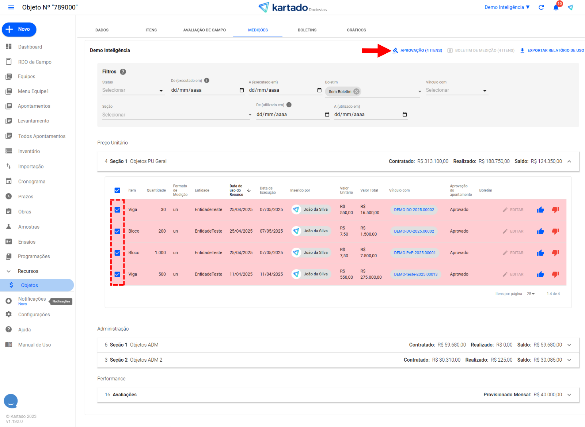This screenshot has height=427, width=585.
Task: Remove the Sem Boletim filter chip
Action: 356,92
